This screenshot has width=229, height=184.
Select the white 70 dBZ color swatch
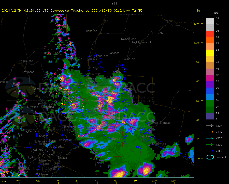pos(210,21)
